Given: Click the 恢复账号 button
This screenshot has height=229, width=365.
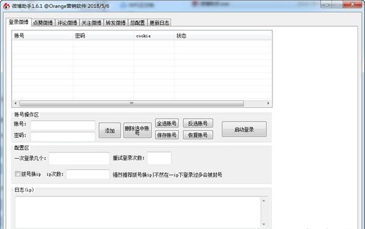Looking at the screenshot, I should [198, 135].
